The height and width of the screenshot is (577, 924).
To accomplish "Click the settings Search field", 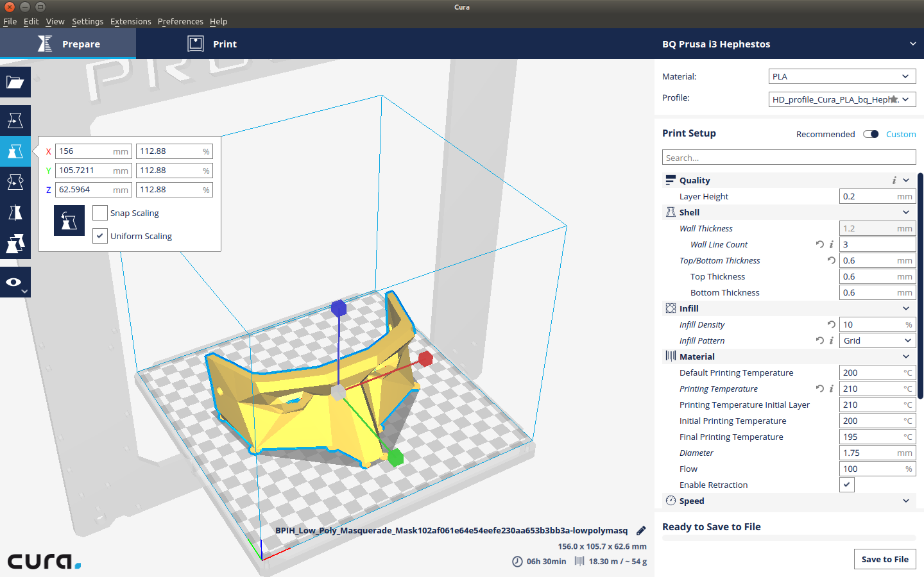I will coord(789,158).
